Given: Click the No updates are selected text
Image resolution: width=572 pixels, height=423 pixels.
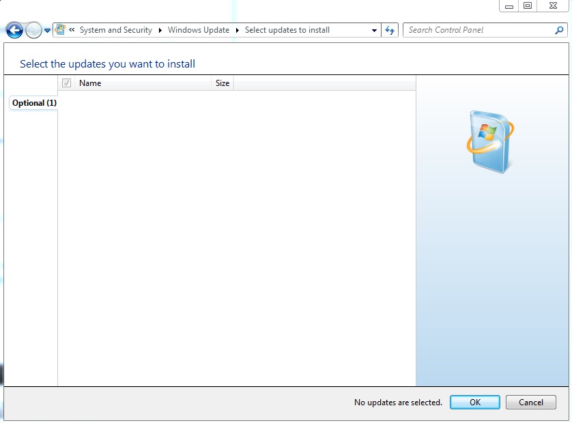Looking at the screenshot, I should pyautogui.click(x=398, y=403).
